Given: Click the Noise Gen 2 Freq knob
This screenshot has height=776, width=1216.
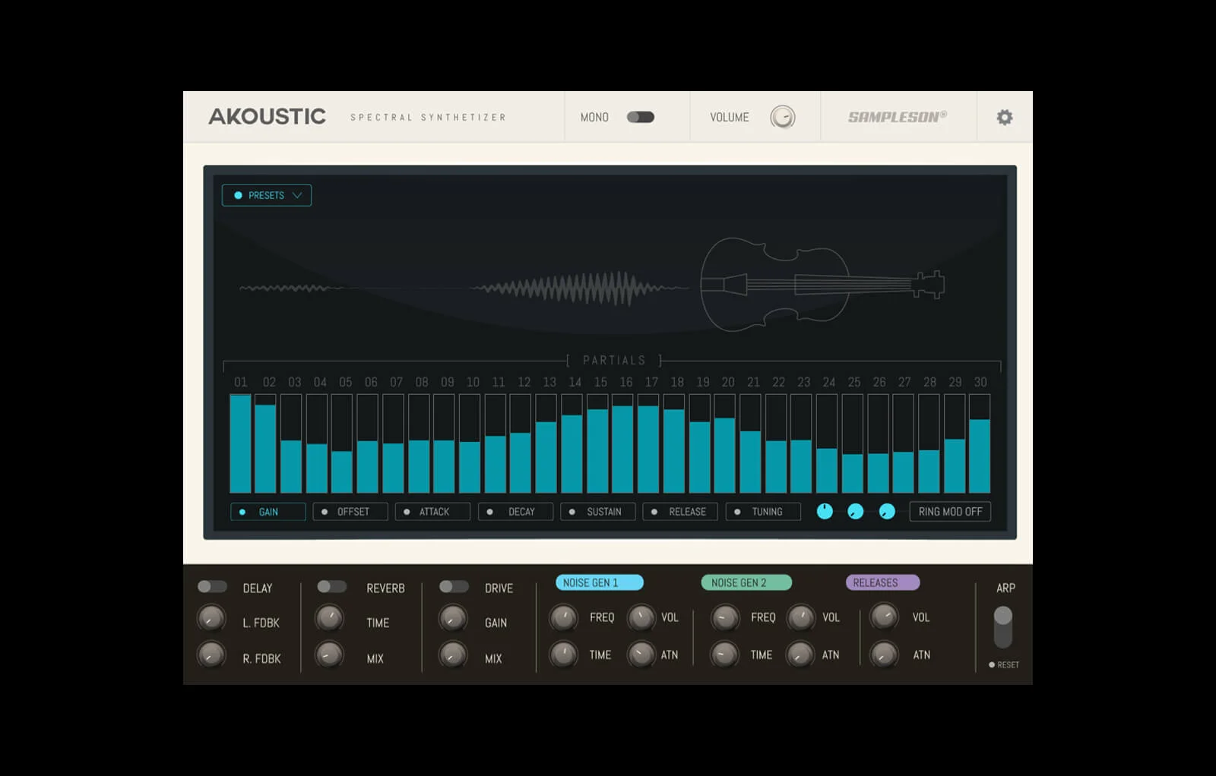Looking at the screenshot, I should [724, 617].
